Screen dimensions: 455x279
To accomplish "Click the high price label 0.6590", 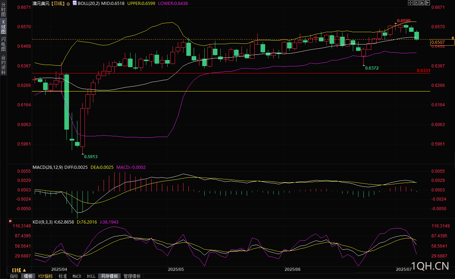I will point(403,21).
